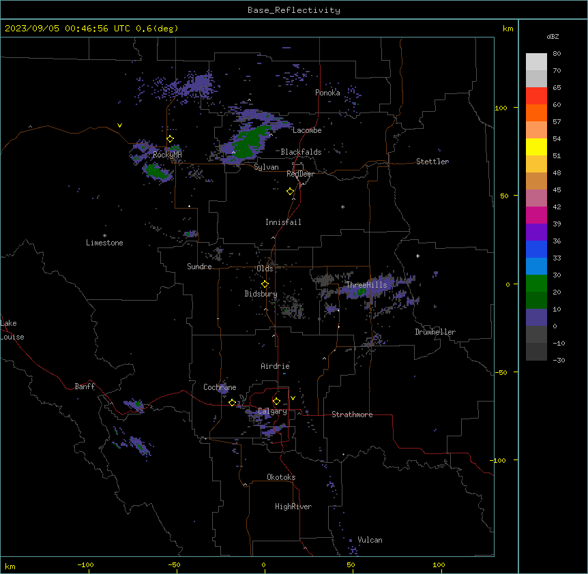Click the -30 value on dBZ legend
Screen dimensions: 588x574
click(x=559, y=361)
